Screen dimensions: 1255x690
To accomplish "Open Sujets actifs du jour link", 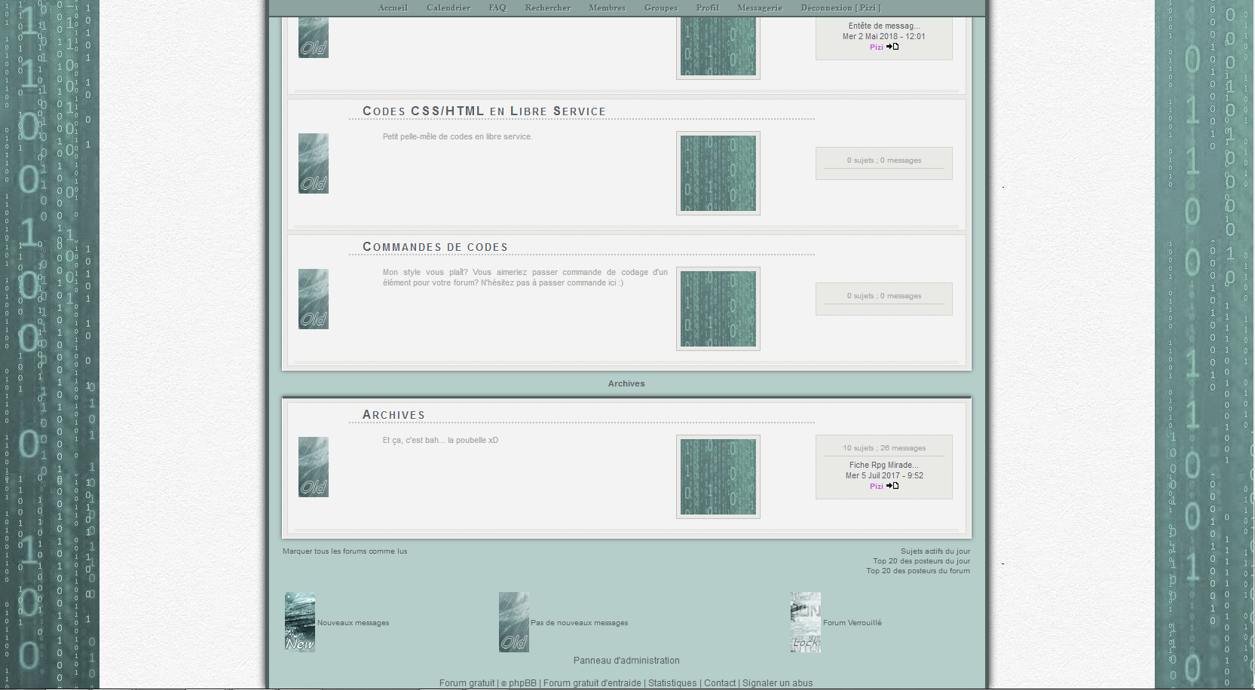I will click(x=935, y=551).
